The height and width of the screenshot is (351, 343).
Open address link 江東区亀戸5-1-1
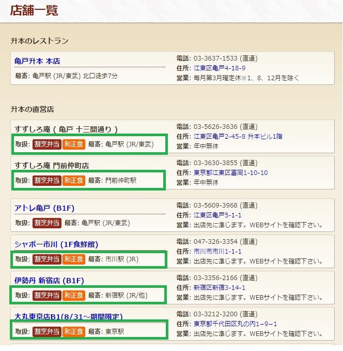(217, 215)
